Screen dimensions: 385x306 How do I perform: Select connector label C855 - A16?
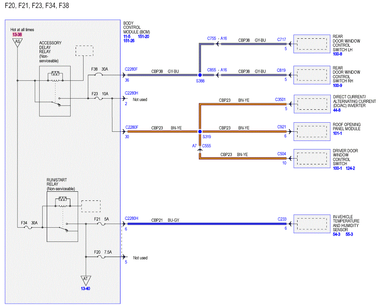click(x=217, y=70)
